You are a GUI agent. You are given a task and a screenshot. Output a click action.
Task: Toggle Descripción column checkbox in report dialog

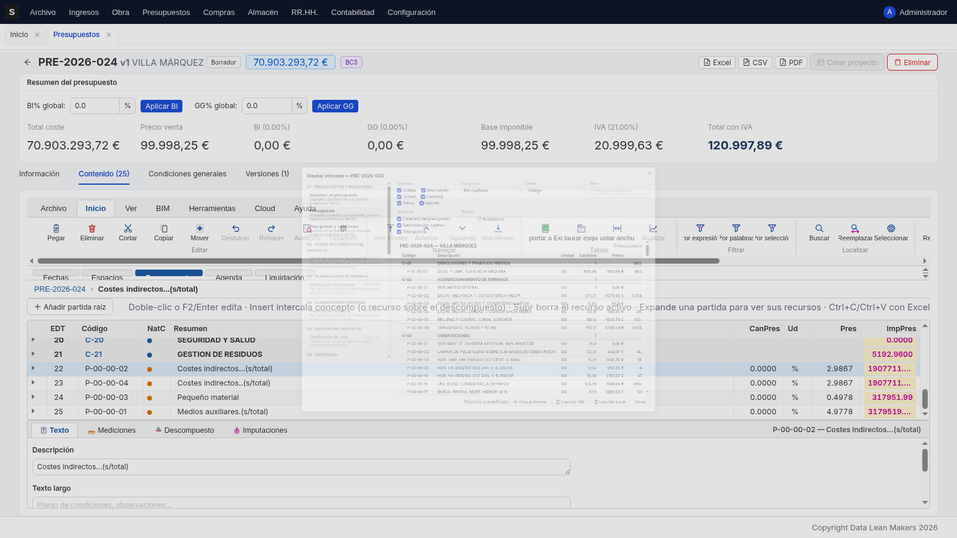click(423, 191)
